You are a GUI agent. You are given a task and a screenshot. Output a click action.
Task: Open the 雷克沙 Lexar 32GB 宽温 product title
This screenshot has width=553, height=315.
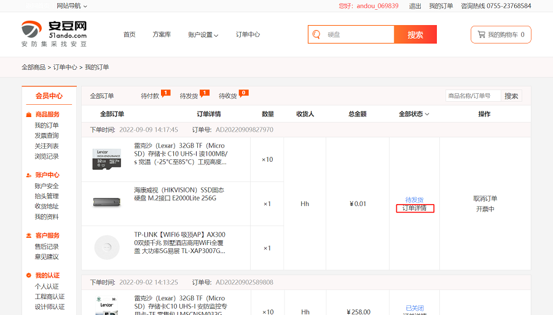181,154
